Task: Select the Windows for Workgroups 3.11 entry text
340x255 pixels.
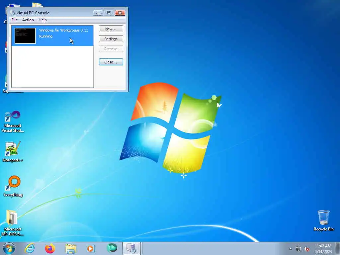Action: [63, 30]
